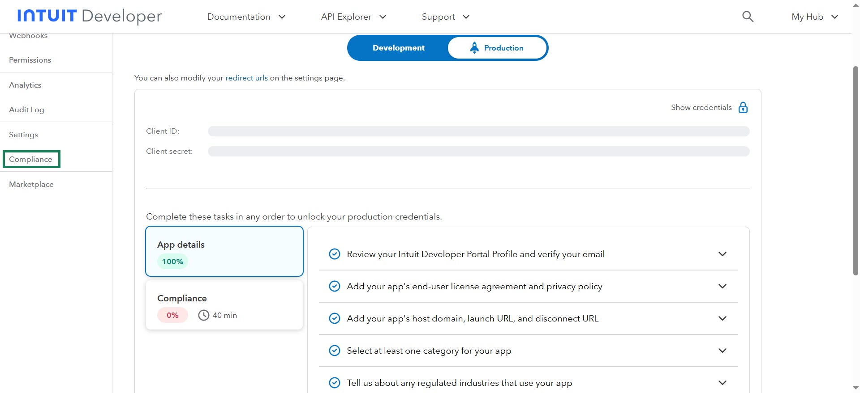860x393 pixels.
Task: Click checkmark icon beside license agreement task
Action: [334, 286]
